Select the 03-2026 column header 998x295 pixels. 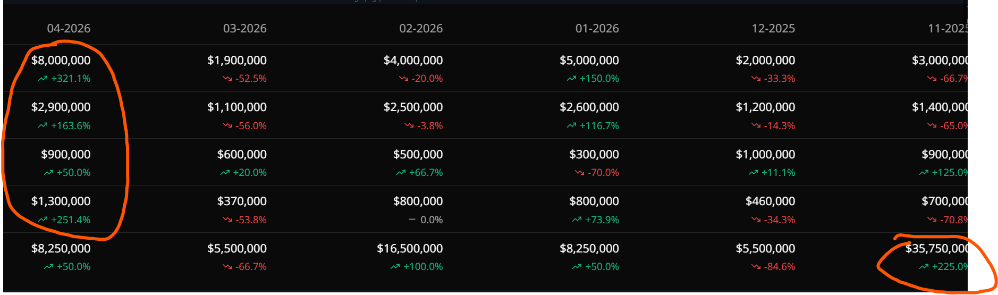[x=245, y=28]
